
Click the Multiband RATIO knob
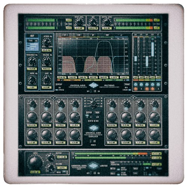[32, 79]
